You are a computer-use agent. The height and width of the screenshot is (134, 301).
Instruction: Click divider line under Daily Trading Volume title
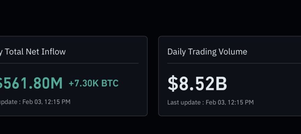point(233,63)
